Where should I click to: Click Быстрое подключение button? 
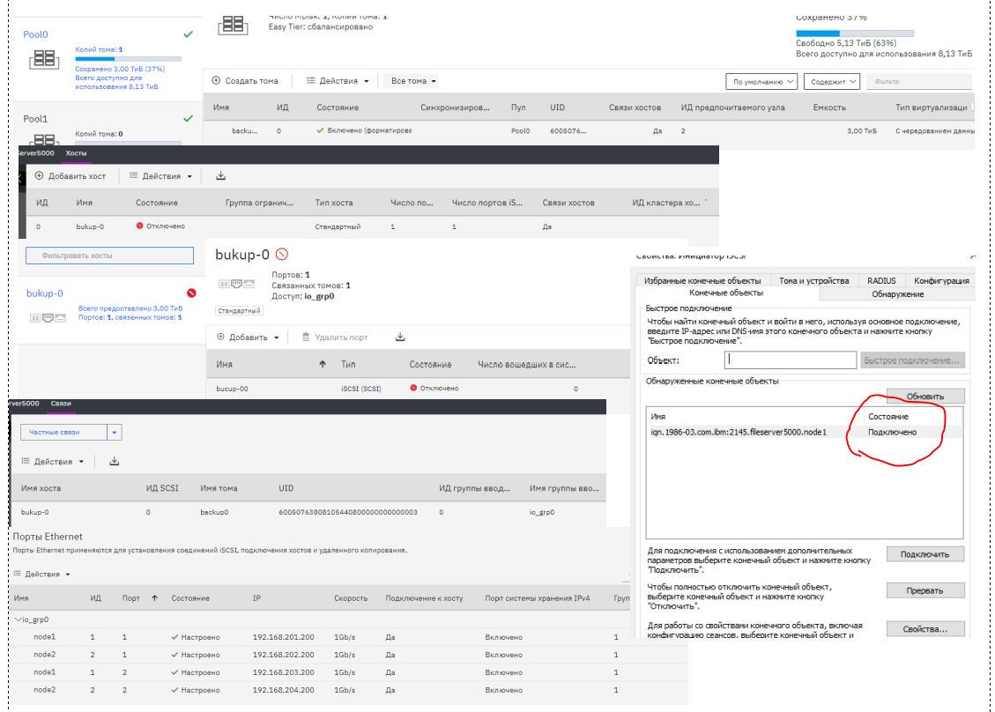click(x=912, y=360)
